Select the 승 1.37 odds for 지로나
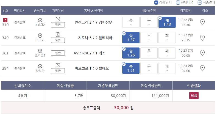 click(131, 38)
